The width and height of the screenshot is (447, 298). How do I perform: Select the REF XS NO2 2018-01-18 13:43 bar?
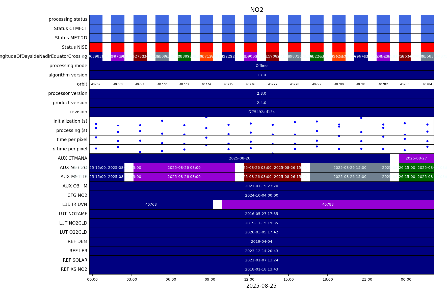261,269
